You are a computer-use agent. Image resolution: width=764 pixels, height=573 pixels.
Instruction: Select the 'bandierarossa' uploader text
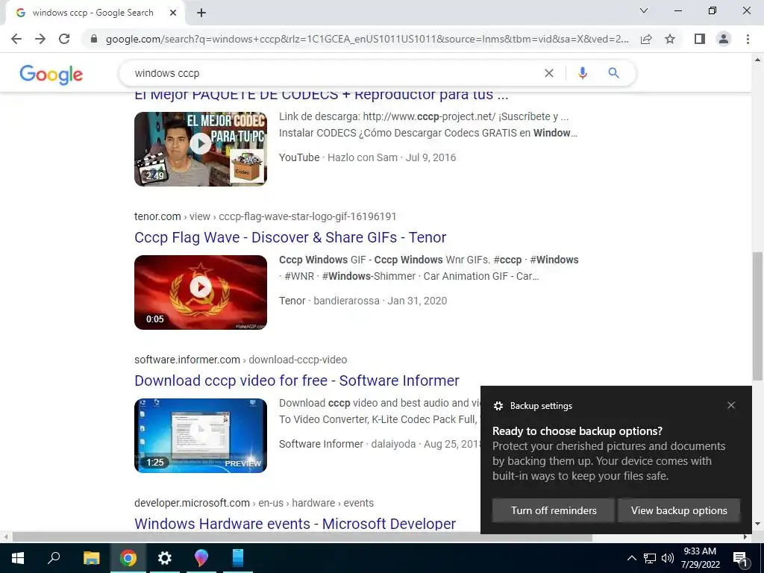[346, 301]
